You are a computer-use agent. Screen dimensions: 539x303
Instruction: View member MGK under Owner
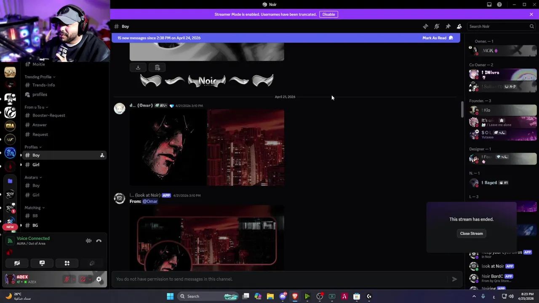coord(503,50)
